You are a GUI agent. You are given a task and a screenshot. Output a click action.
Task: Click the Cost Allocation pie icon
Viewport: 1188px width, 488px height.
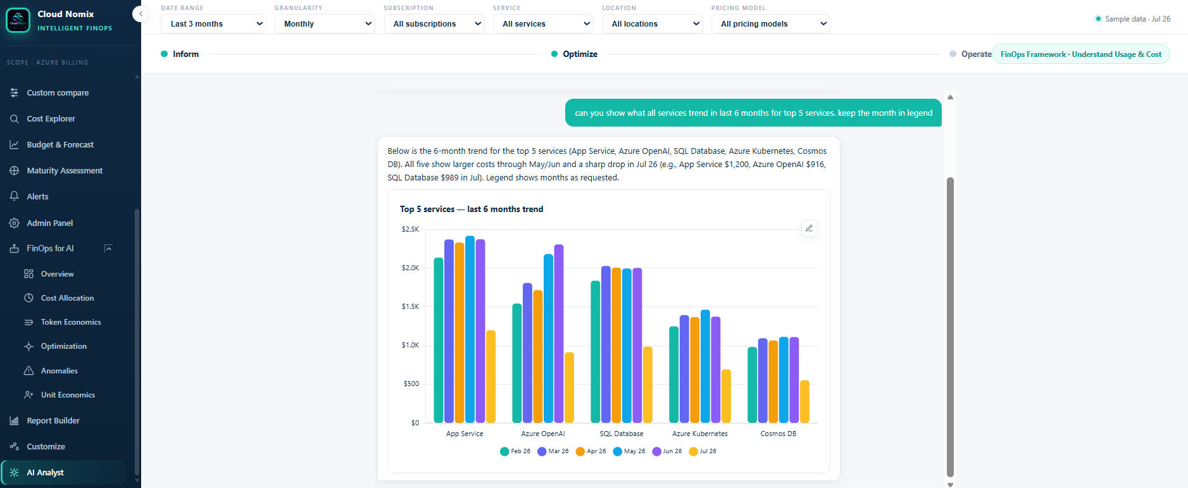click(x=28, y=297)
